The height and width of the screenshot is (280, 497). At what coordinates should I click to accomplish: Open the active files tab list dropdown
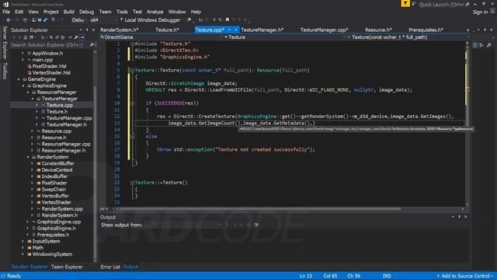pyautogui.click(x=467, y=30)
